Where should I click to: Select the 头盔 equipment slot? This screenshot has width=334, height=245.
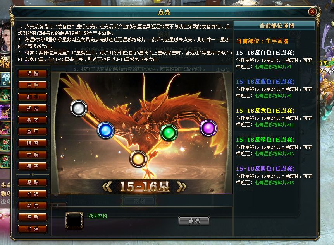(33, 120)
